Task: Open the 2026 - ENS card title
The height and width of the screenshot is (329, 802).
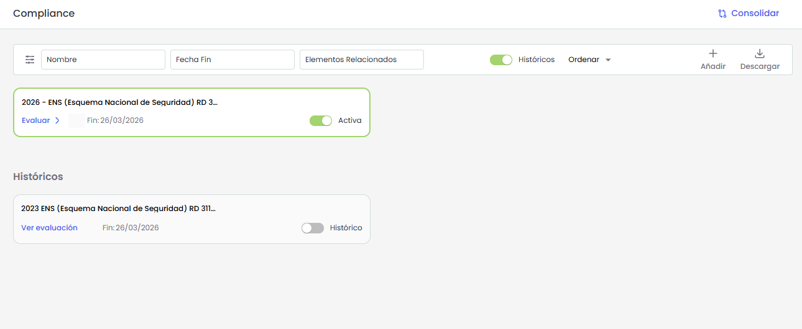Action: pos(119,102)
